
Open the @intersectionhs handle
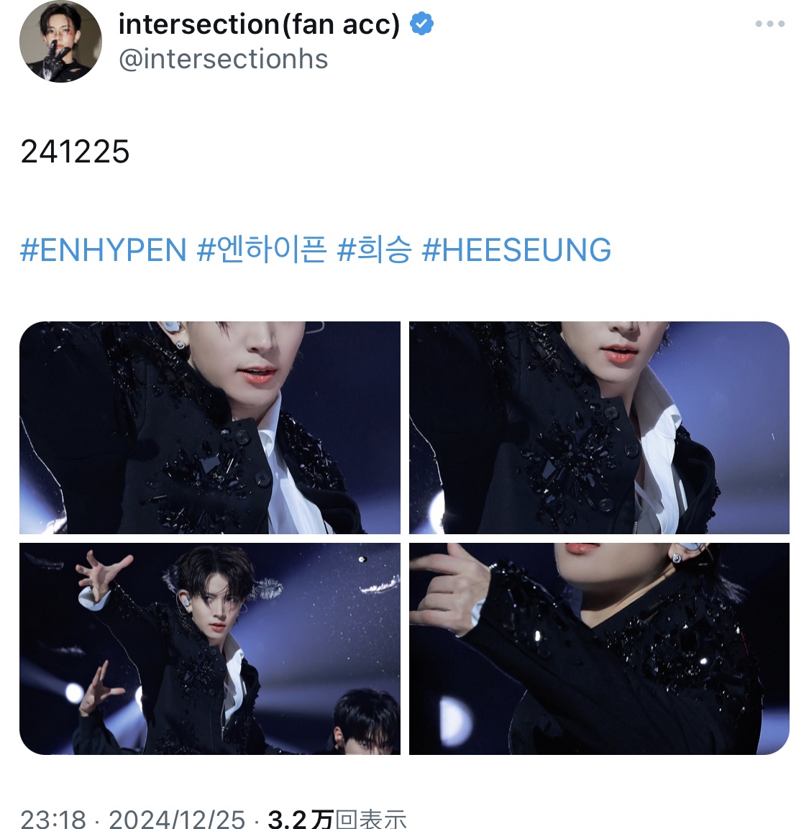click(223, 59)
